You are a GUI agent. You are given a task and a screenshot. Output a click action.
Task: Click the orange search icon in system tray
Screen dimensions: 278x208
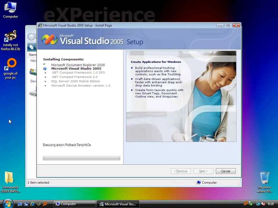(x=245, y=204)
